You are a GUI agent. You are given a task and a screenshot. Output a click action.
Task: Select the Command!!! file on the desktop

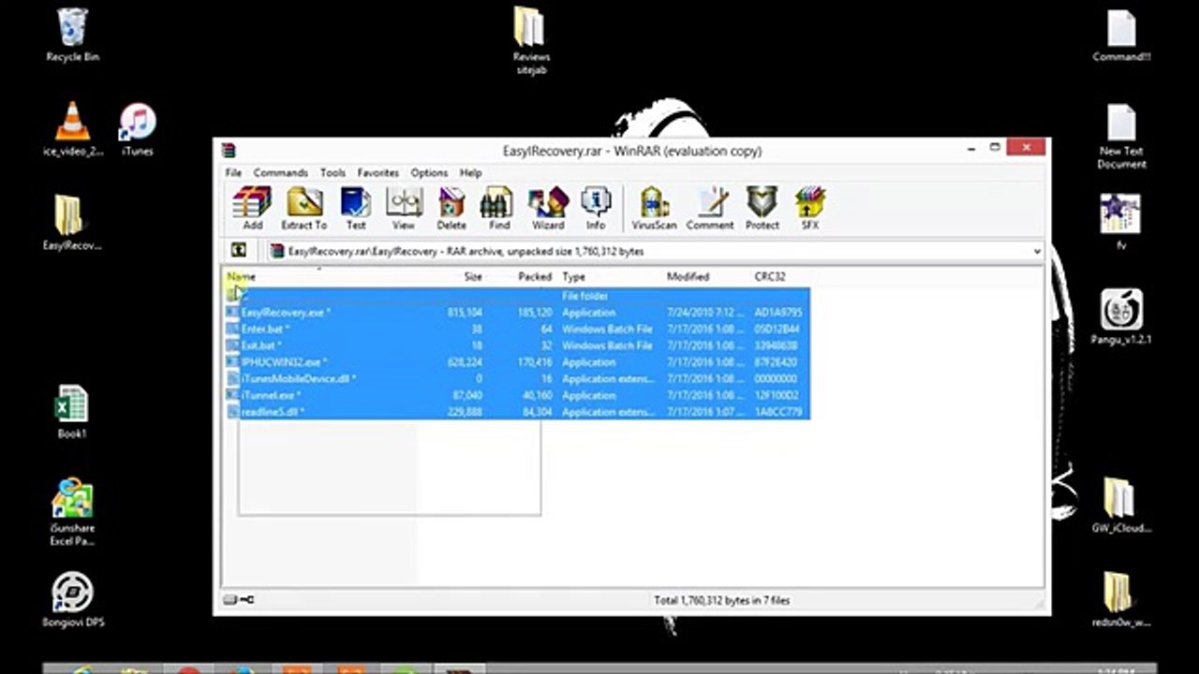coord(1121,36)
